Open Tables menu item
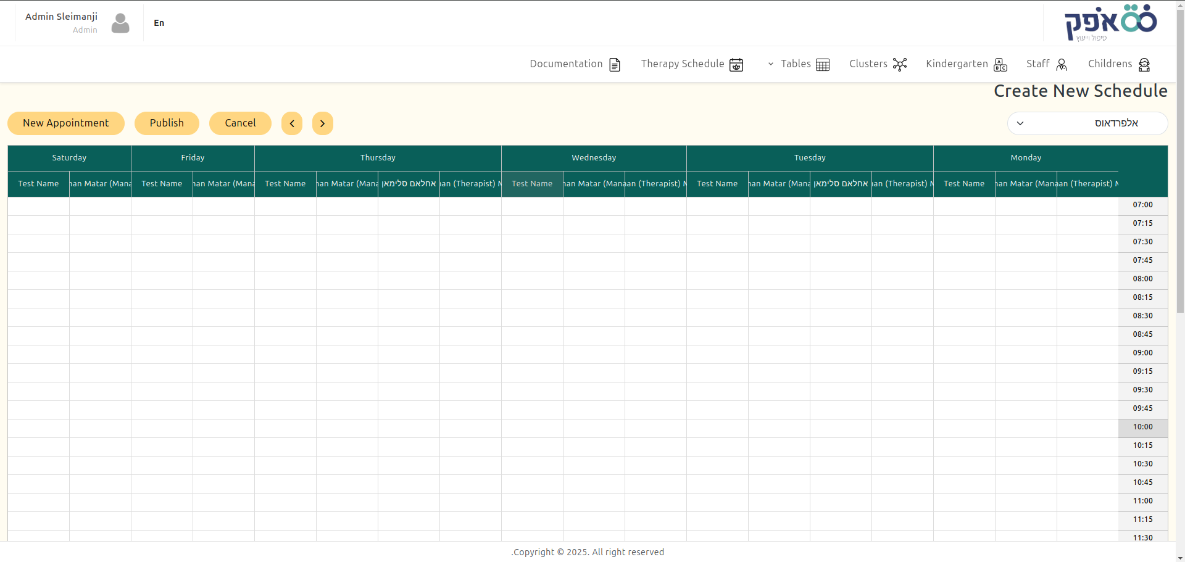 (x=799, y=64)
